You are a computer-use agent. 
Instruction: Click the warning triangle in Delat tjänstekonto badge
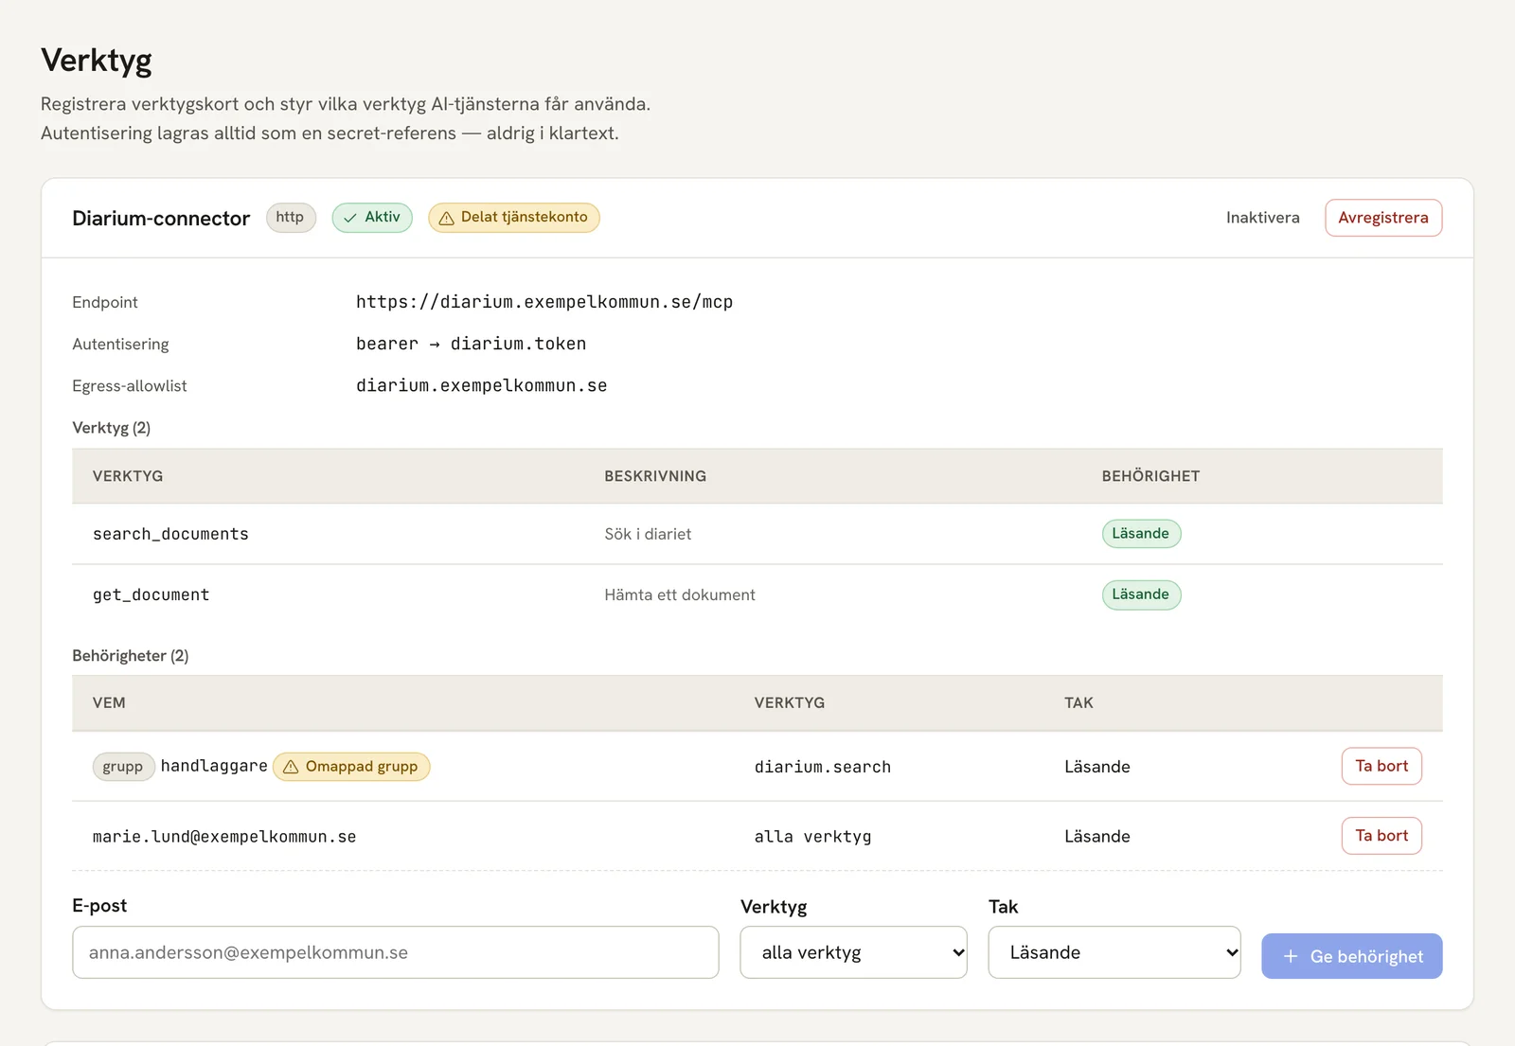447,218
